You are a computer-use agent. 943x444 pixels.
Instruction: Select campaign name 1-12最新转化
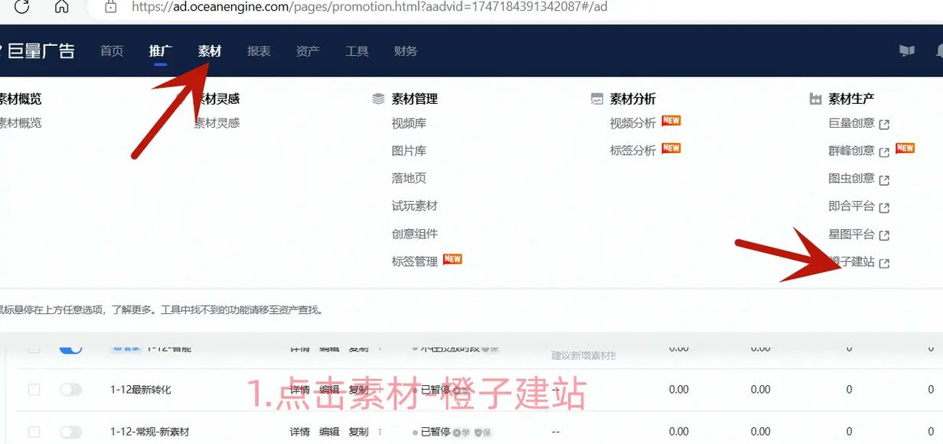click(141, 390)
